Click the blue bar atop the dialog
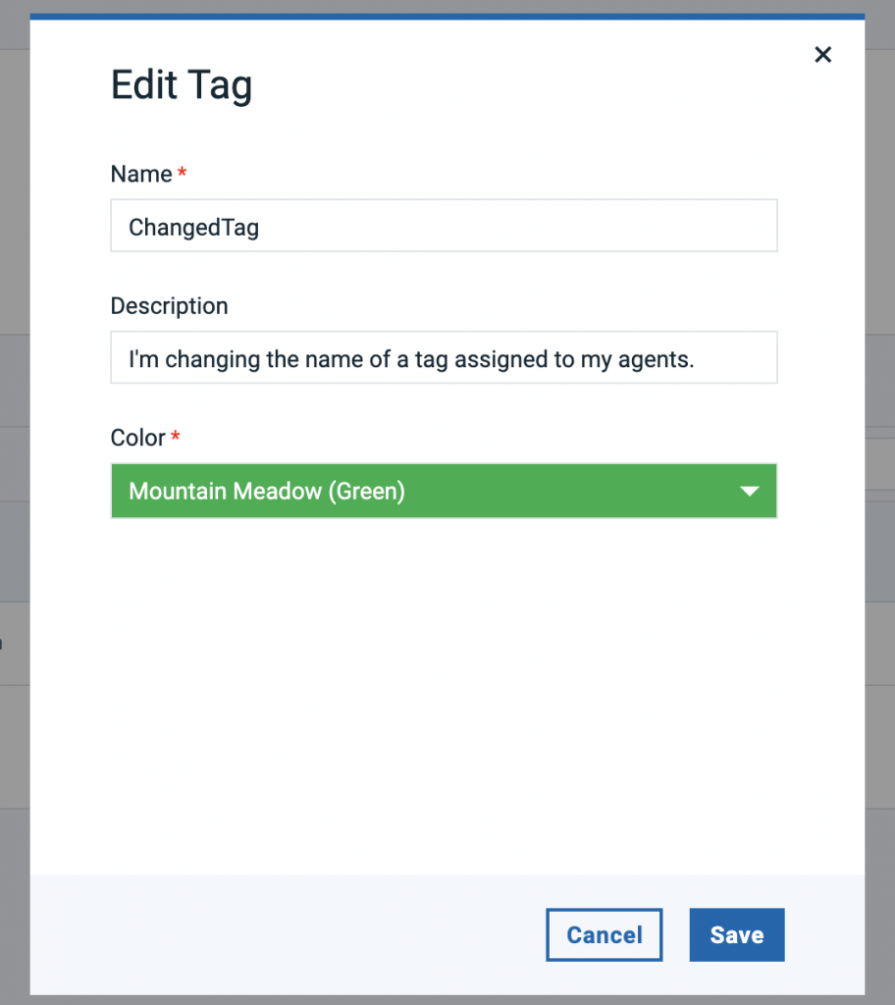Image resolution: width=895 pixels, height=1005 pixels. click(x=447, y=17)
